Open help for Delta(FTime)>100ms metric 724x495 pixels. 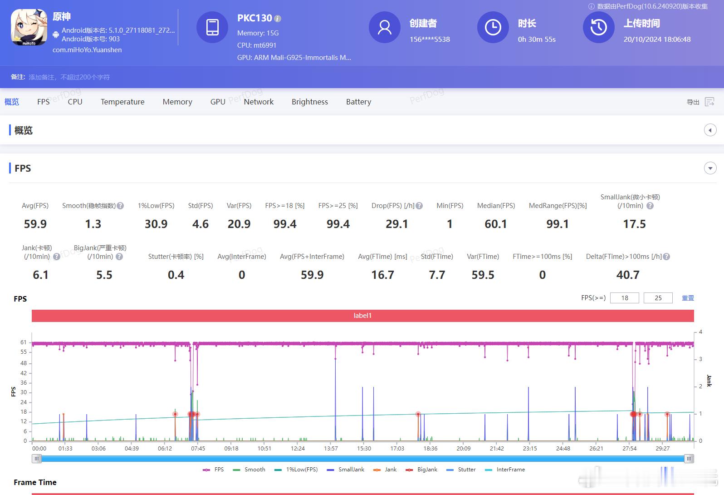click(666, 257)
